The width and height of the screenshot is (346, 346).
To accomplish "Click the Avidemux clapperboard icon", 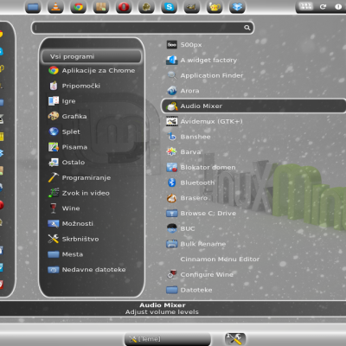I will (x=172, y=121).
